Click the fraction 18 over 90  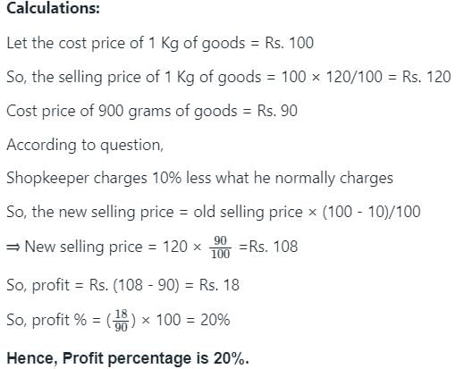pos(122,321)
